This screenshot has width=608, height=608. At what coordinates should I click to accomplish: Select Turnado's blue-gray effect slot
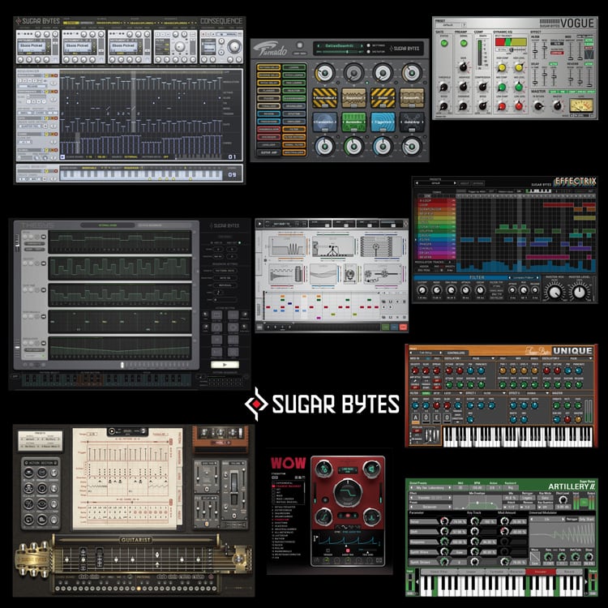[x=324, y=122]
